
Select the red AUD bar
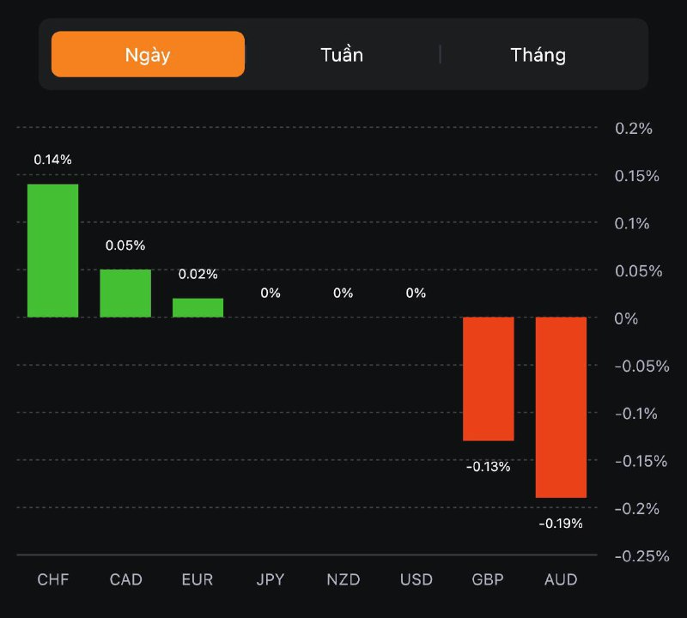(x=561, y=407)
